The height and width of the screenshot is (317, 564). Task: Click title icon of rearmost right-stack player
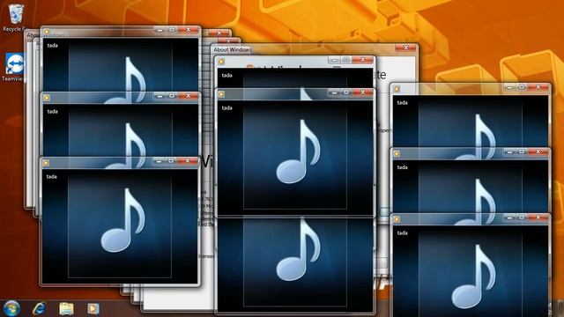tap(397, 89)
